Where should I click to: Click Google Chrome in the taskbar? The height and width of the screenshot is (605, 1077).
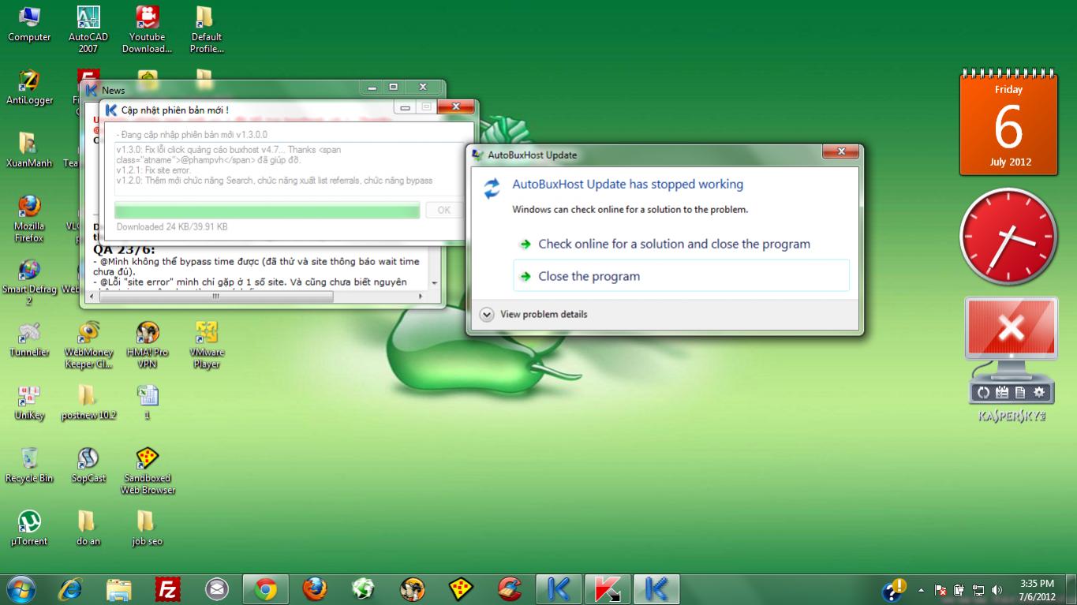(x=265, y=589)
